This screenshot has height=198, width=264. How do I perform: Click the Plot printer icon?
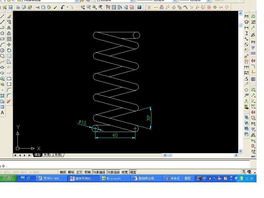(18, 7)
